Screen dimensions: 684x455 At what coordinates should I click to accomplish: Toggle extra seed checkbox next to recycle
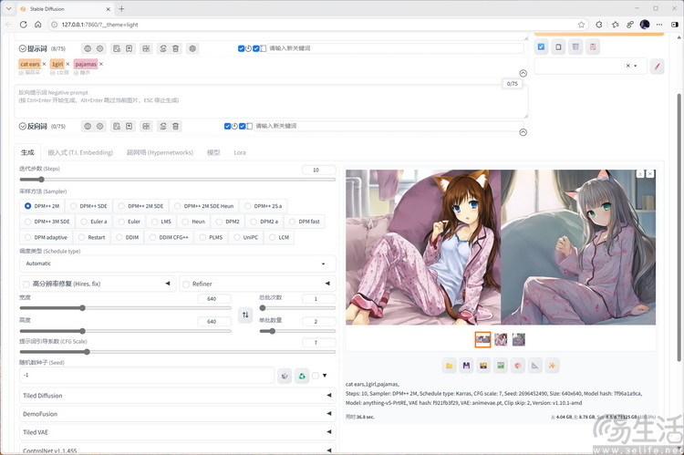pyautogui.click(x=316, y=376)
